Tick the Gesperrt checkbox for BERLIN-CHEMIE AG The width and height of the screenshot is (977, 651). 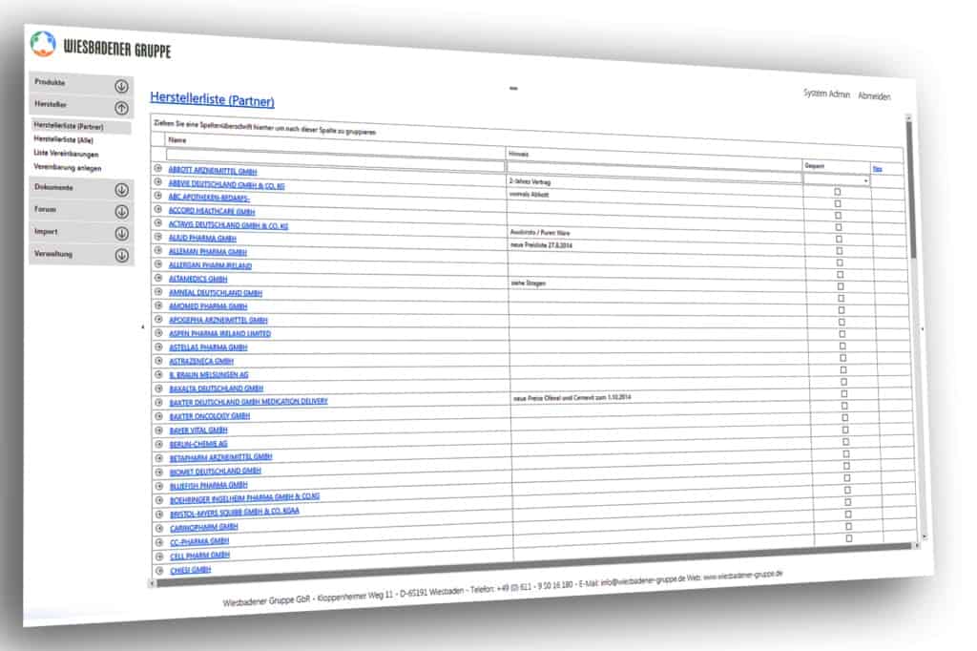(x=845, y=430)
